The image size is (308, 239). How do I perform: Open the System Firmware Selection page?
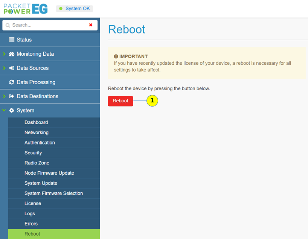click(x=53, y=193)
